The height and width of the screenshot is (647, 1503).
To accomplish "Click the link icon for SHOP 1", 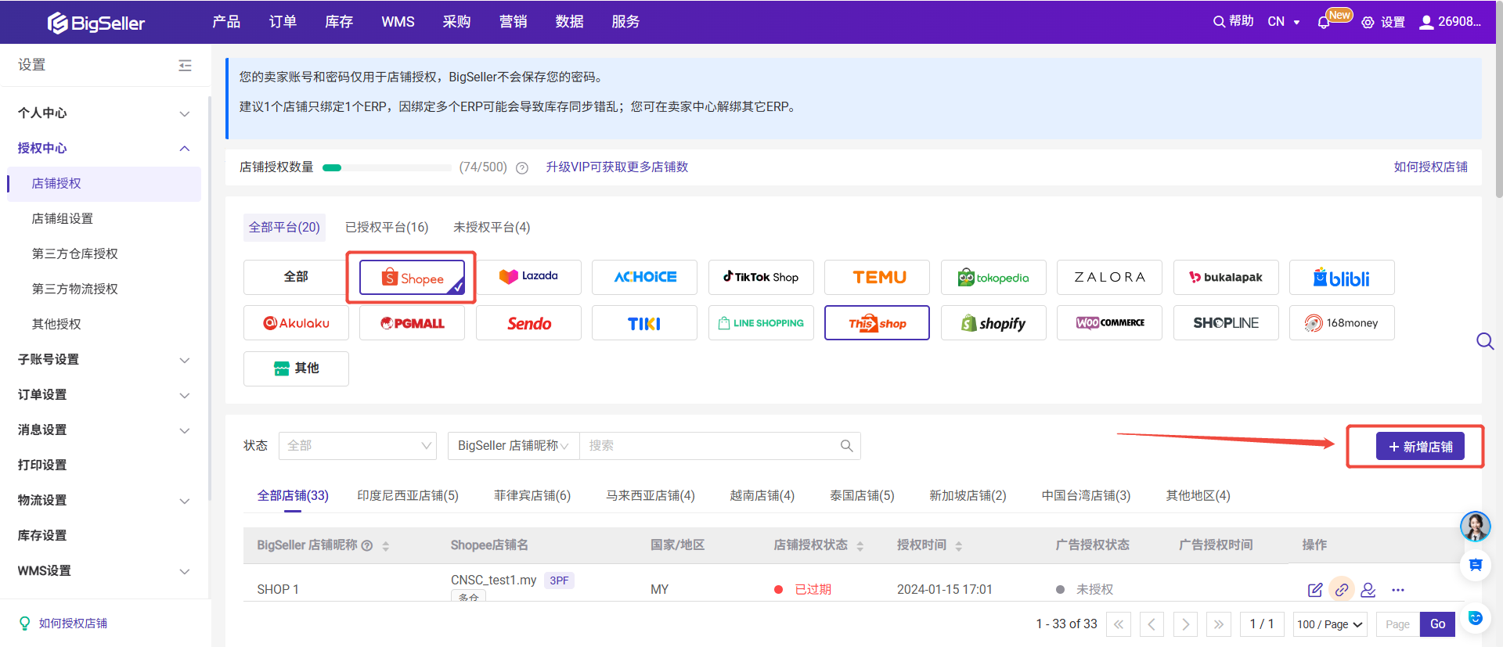I will coord(1342,590).
